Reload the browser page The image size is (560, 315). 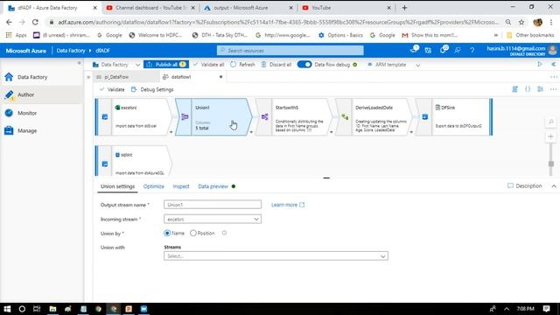[x=35, y=22]
